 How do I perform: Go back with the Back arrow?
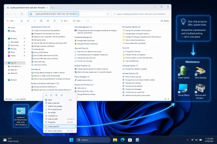pyautogui.click(x=8, y=14)
